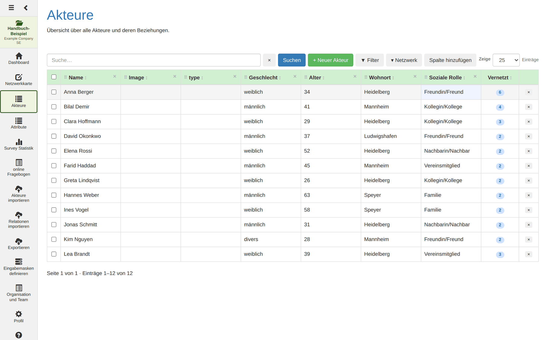The height and width of the screenshot is (340, 544).
Task: Expand the Netzwerk dropdown
Action: pyautogui.click(x=404, y=60)
